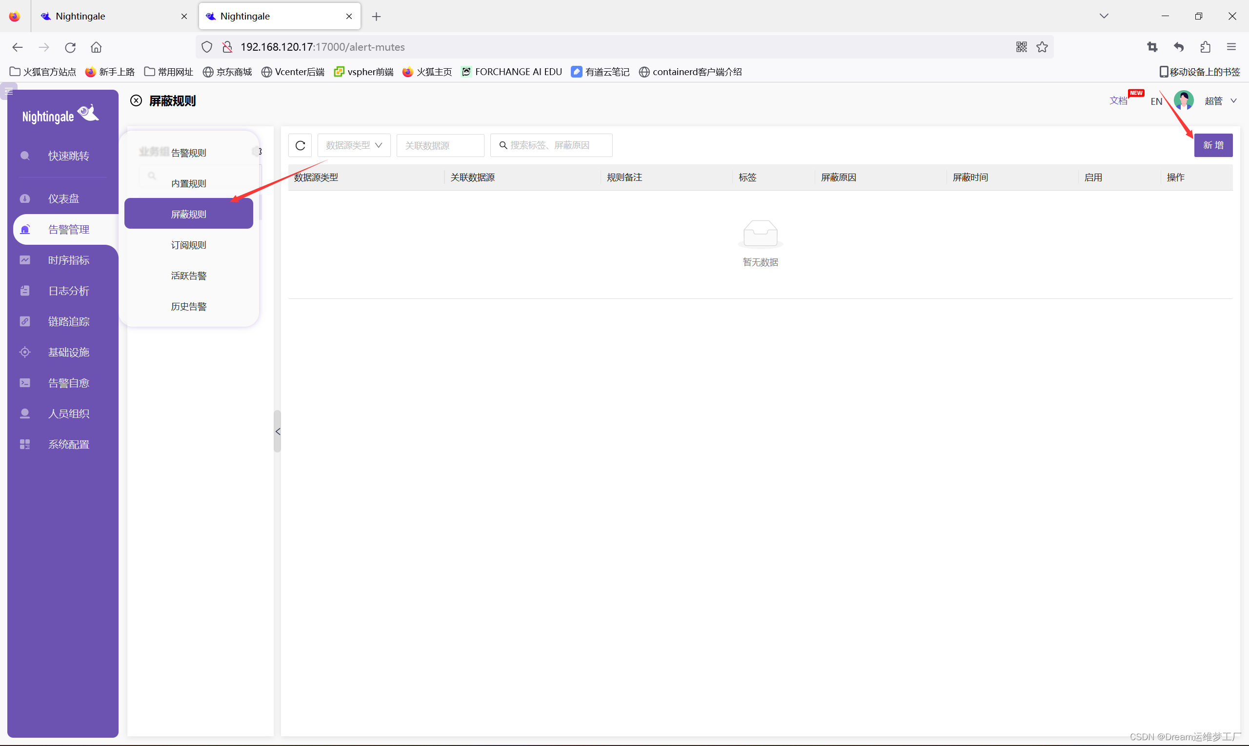Screen dimensions: 1249x746
Task: Select 订阅规则 in the submenu
Action: pos(189,245)
